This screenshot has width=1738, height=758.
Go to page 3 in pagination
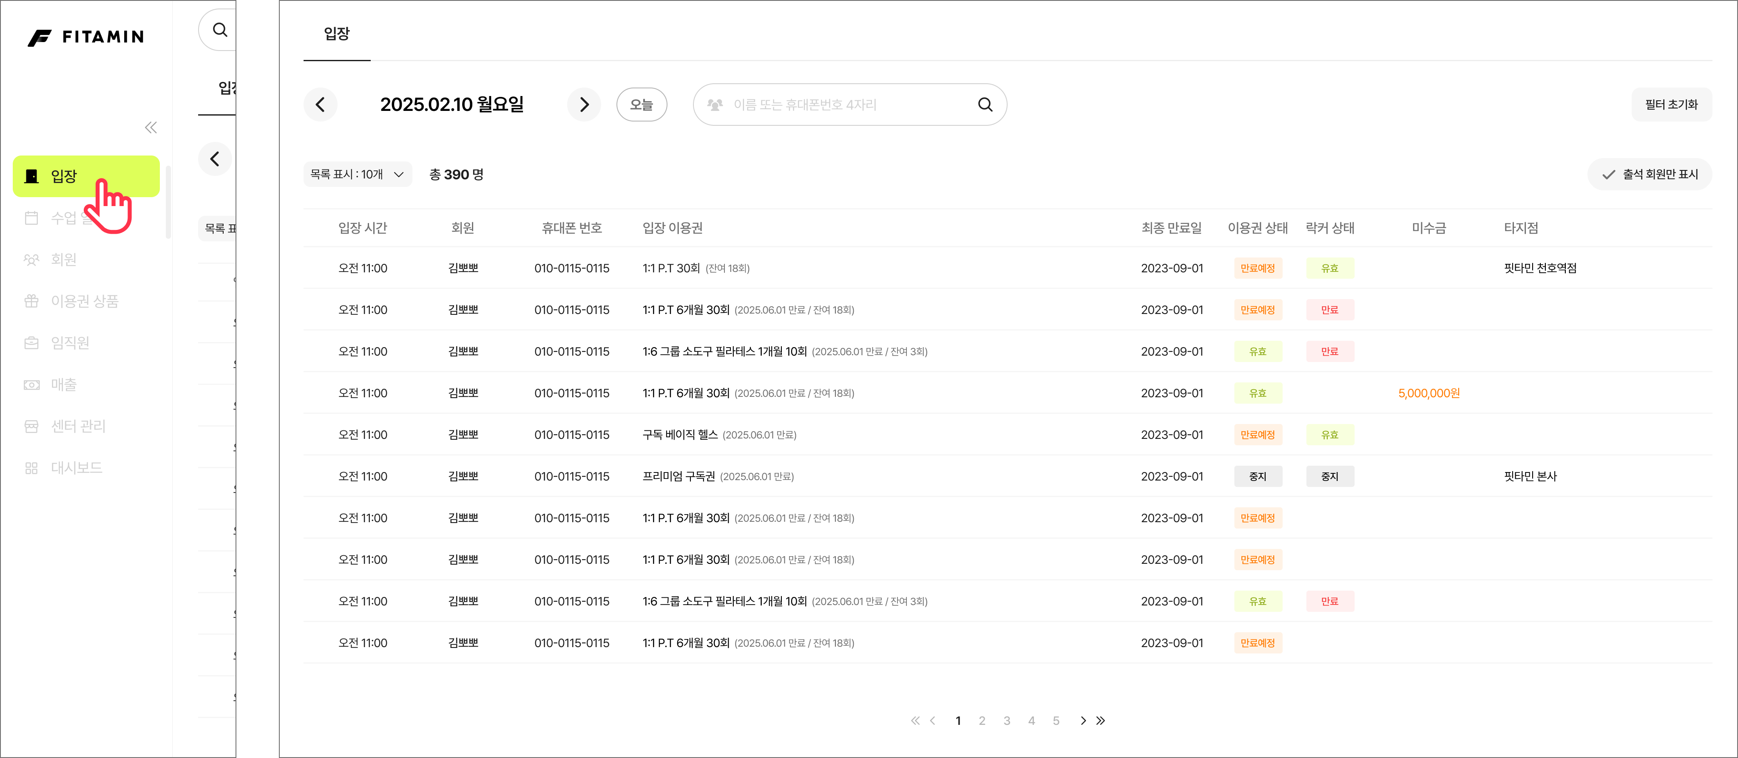pos(1007,721)
